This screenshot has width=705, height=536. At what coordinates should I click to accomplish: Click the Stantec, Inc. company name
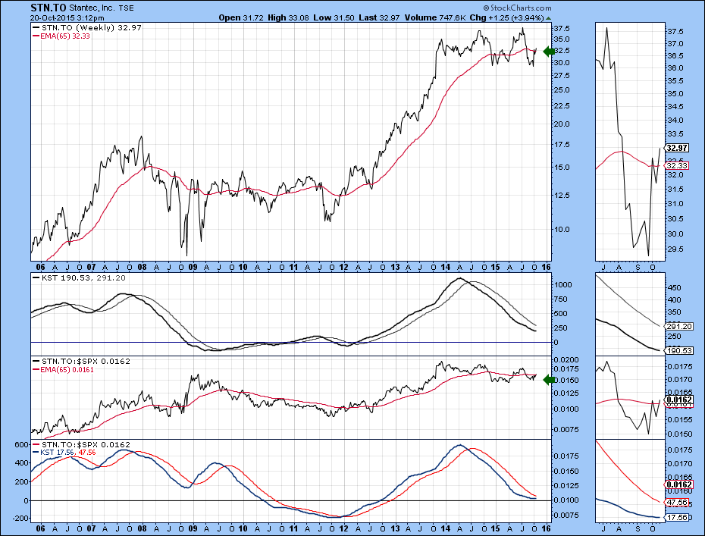coord(92,8)
